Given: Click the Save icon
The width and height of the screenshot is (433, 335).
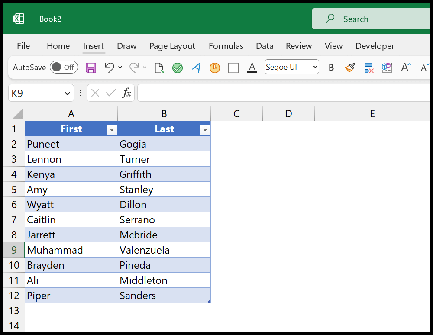Looking at the screenshot, I should point(91,68).
